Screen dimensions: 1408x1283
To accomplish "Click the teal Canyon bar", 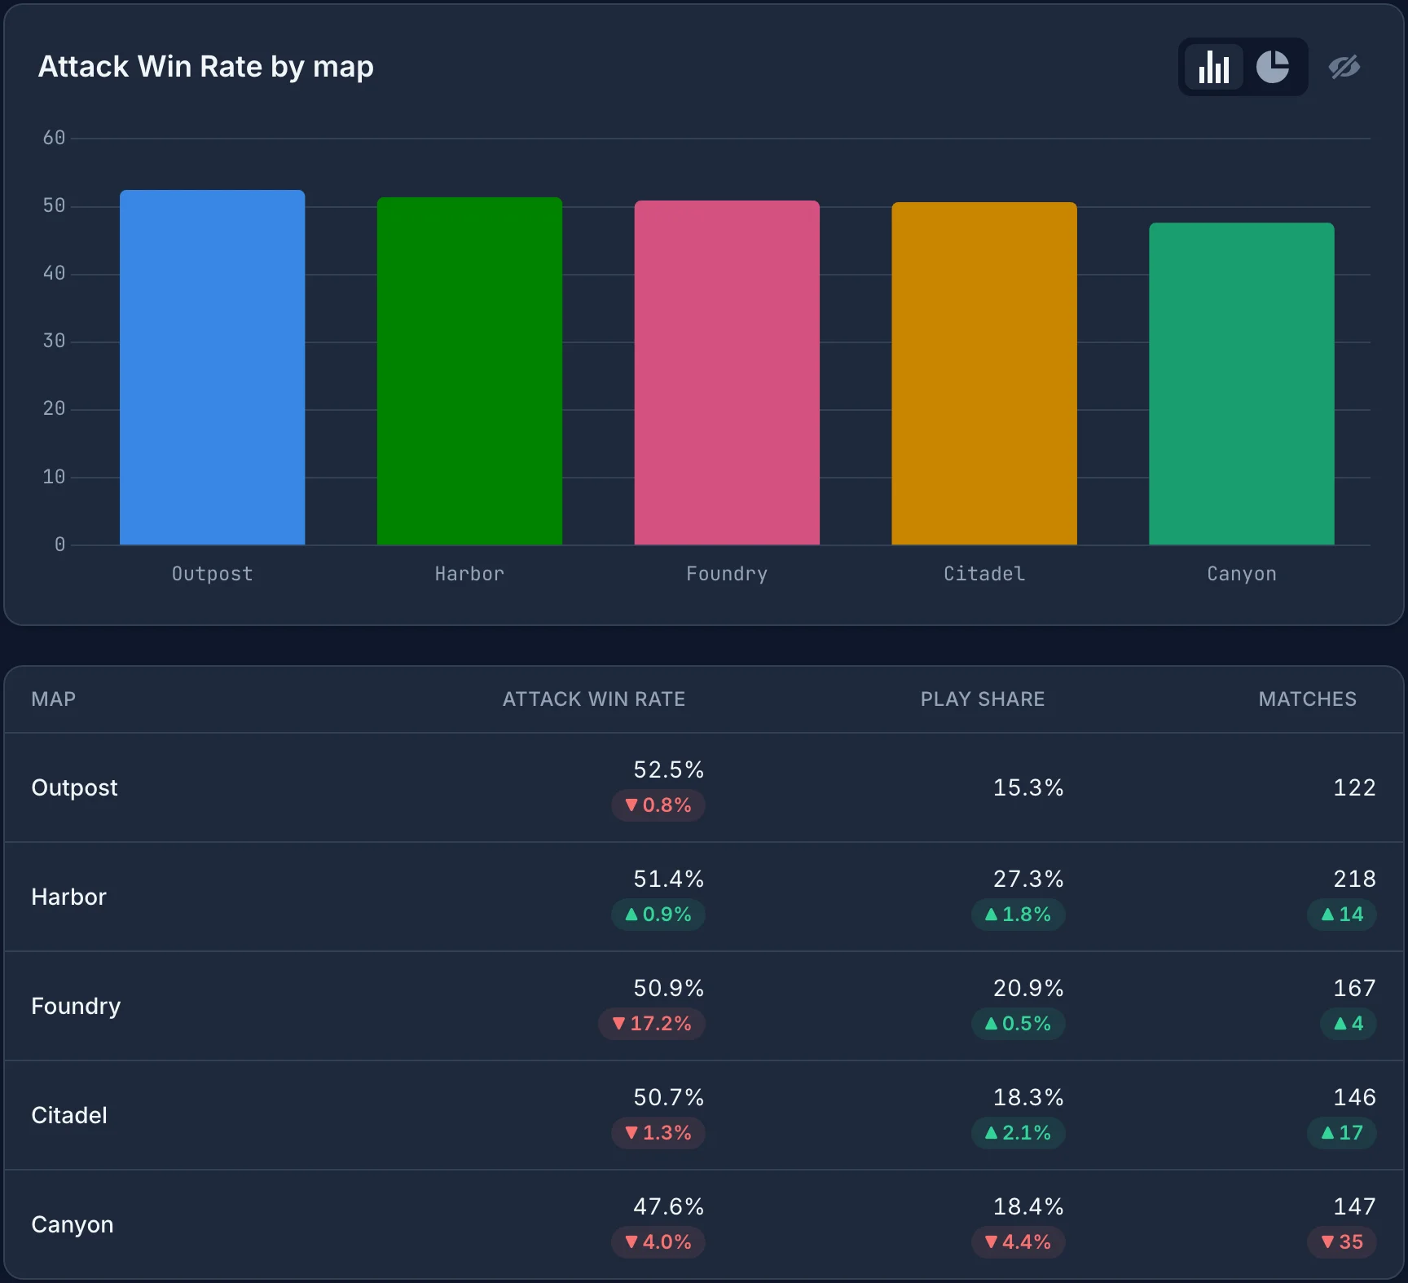I will click(1242, 384).
